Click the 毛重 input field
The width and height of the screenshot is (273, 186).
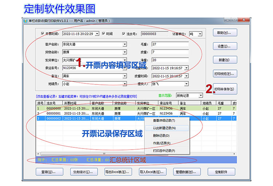(170, 44)
